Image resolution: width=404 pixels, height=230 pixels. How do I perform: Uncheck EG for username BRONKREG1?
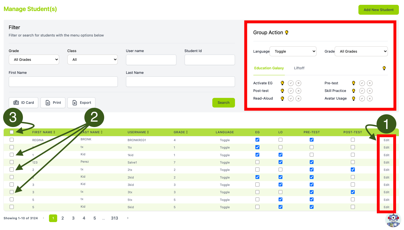pos(257,140)
